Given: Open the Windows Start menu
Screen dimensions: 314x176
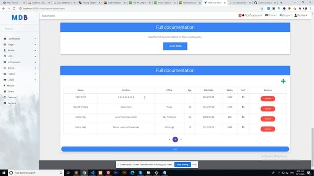Looking at the screenshot, I should pyautogui.click(x=4, y=173).
